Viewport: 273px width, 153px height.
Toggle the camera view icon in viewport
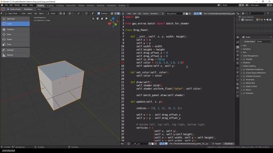click(x=98, y=19)
